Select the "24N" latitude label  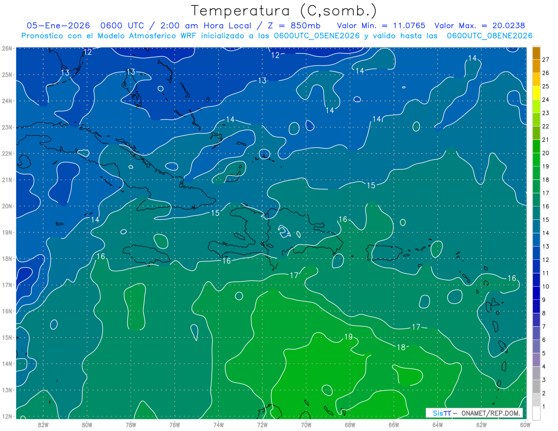tap(7, 100)
